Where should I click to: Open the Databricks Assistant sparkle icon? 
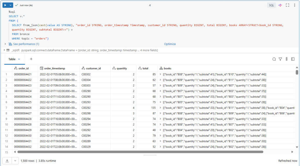280,5
